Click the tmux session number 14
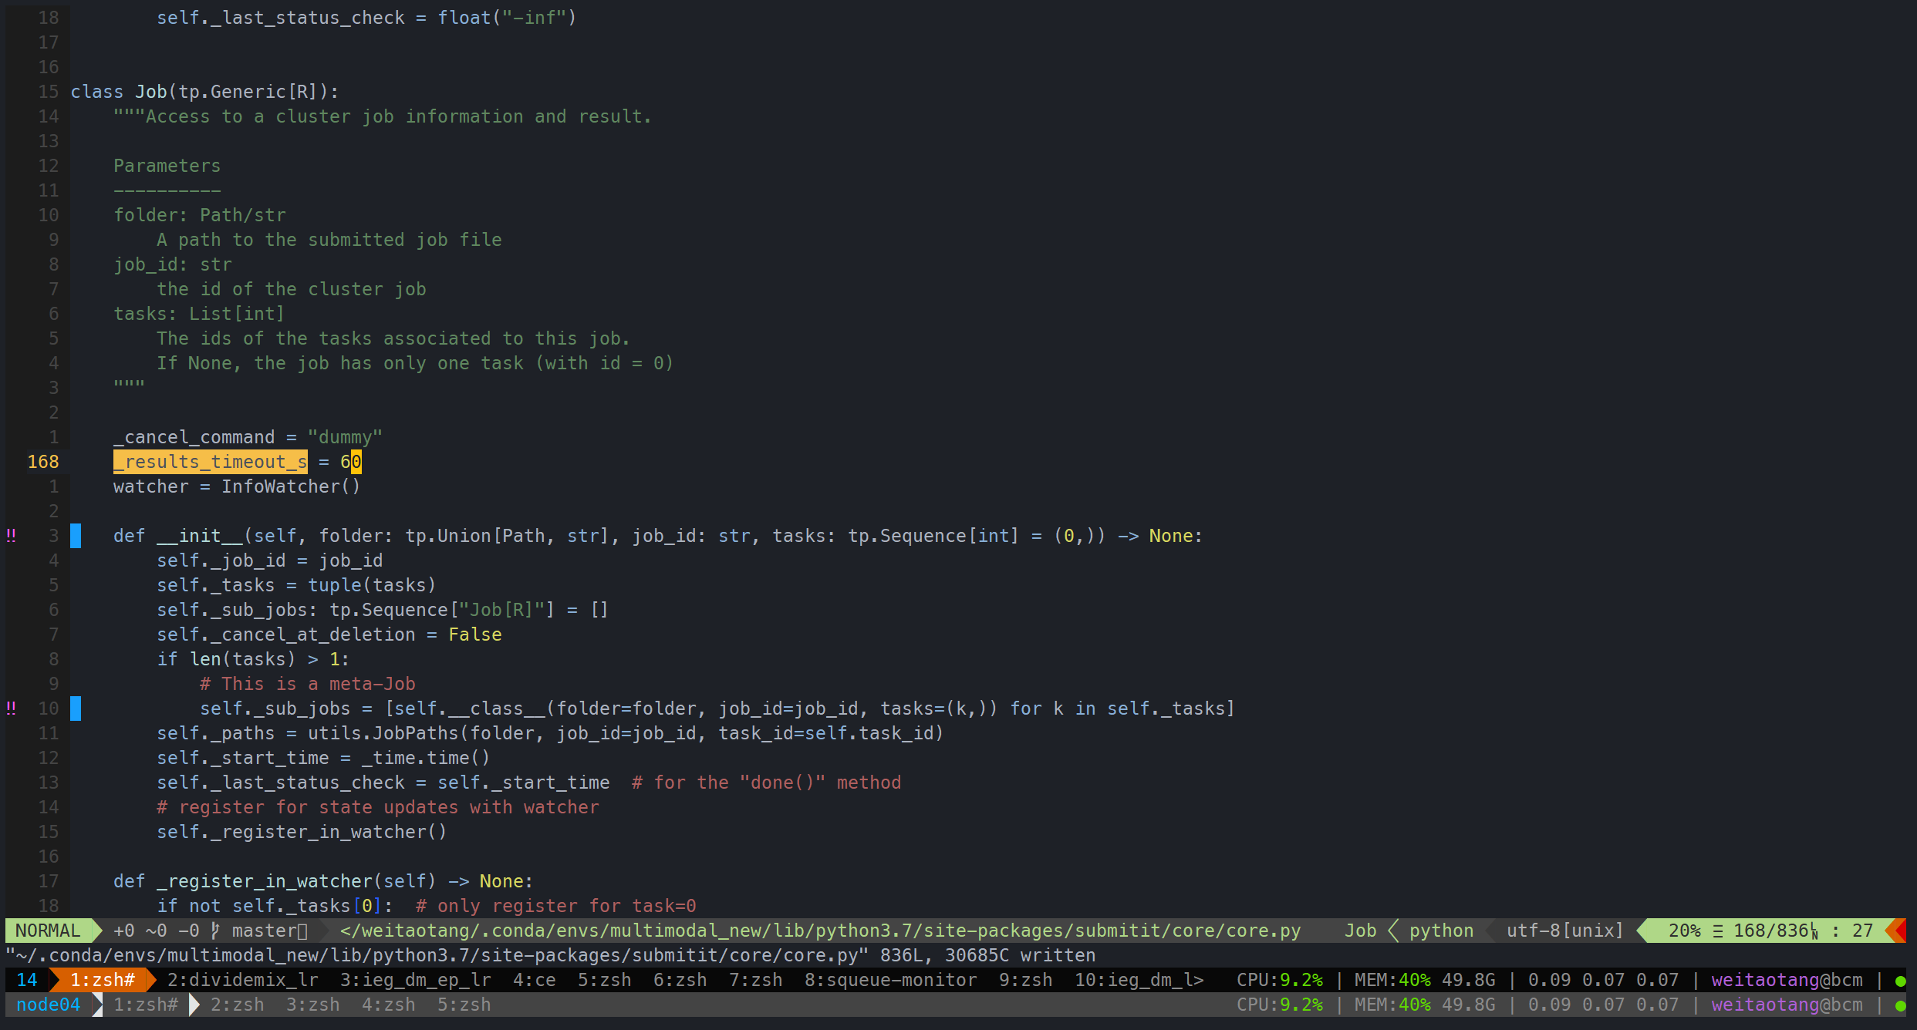 pos(27,980)
